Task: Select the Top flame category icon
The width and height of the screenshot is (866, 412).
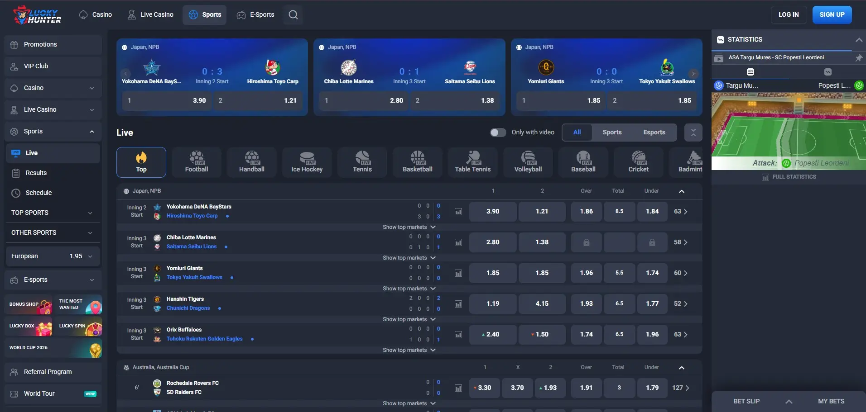Action: point(141,162)
